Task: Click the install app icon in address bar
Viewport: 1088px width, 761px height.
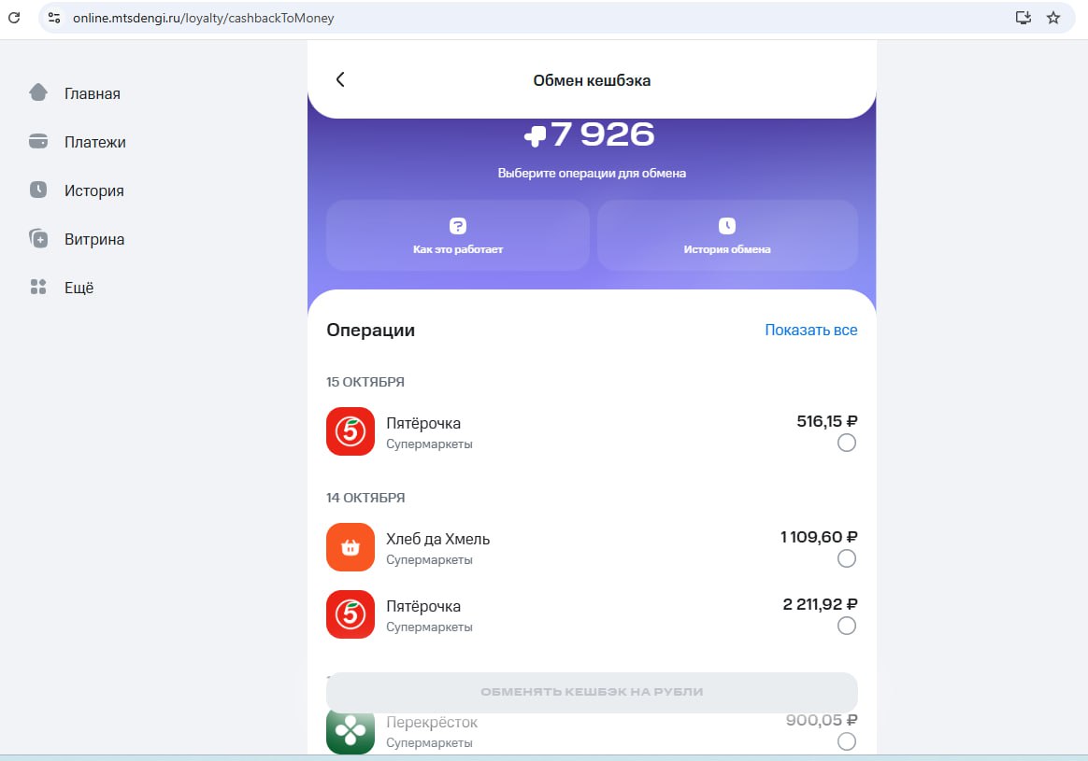Action: point(1023,18)
